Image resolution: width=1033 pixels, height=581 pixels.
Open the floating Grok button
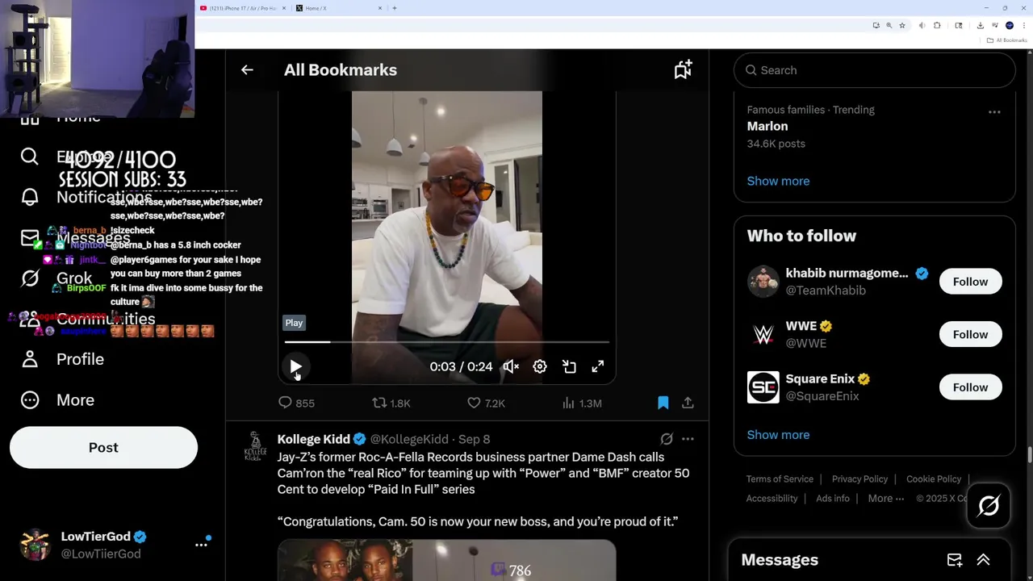989,506
